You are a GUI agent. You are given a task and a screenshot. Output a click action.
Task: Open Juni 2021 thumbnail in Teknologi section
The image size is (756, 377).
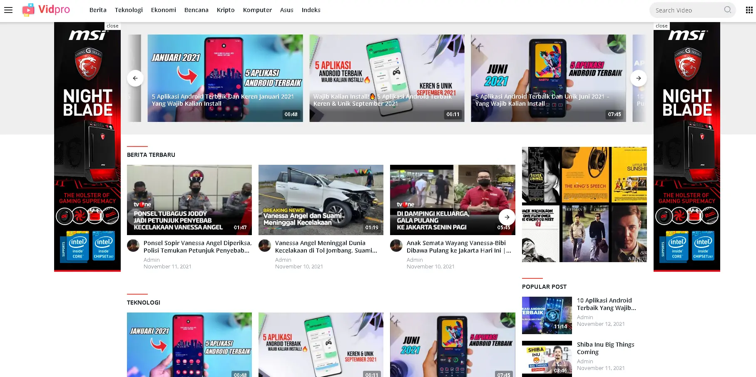(x=453, y=345)
